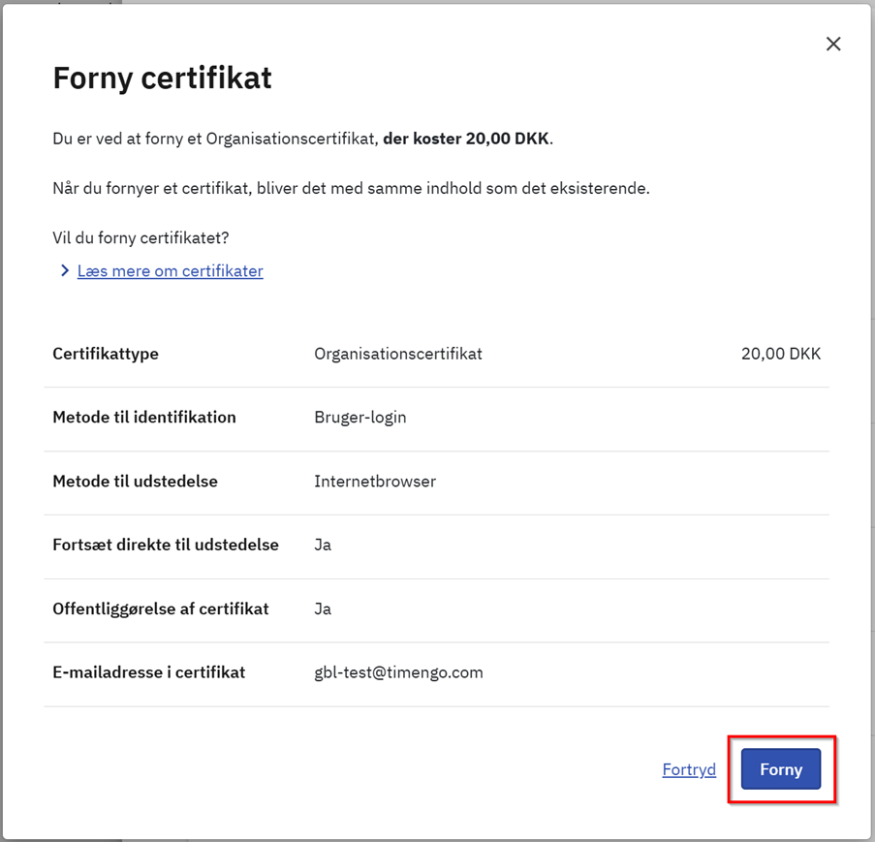
Task: Click the Bruger-login value
Action: coord(360,418)
